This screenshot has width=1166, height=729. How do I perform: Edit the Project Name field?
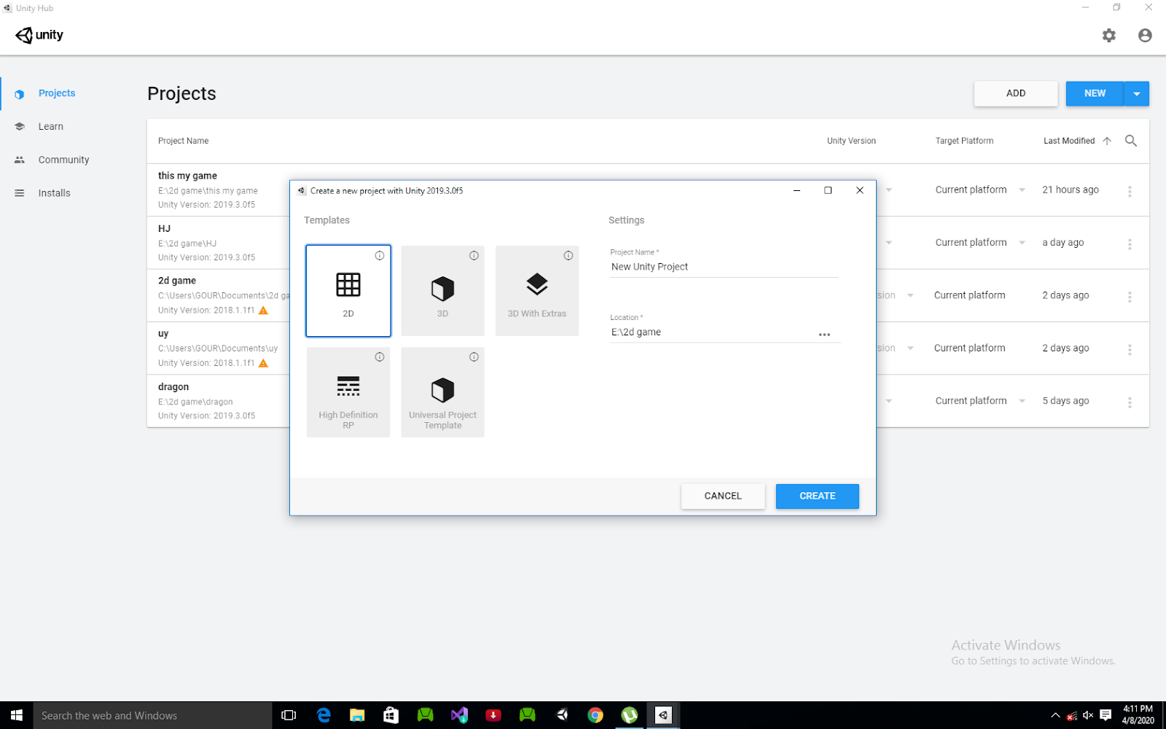(x=724, y=267)
